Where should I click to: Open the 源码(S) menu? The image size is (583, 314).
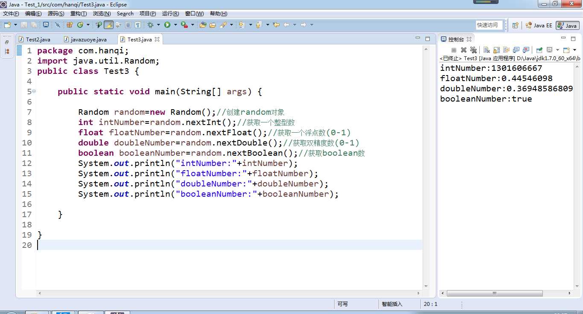(x=56, y=14)
